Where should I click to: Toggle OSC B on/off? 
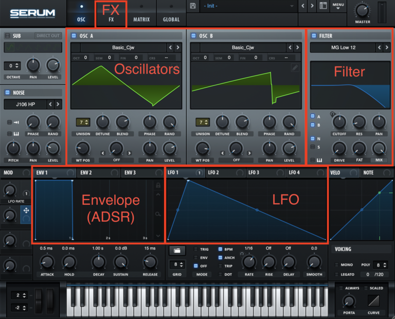click(x=193, y=36)
